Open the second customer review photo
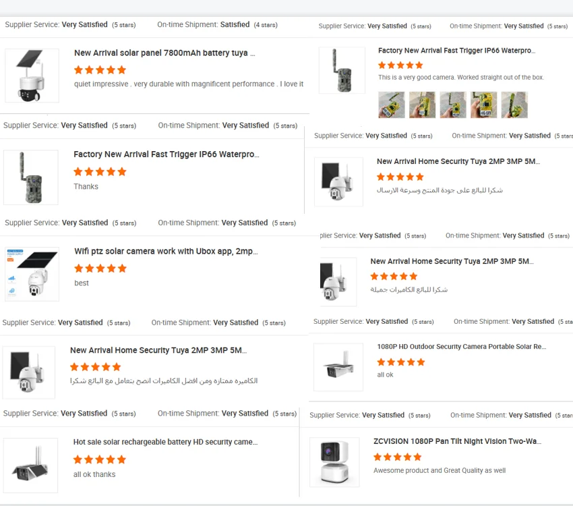 point(422,105)
